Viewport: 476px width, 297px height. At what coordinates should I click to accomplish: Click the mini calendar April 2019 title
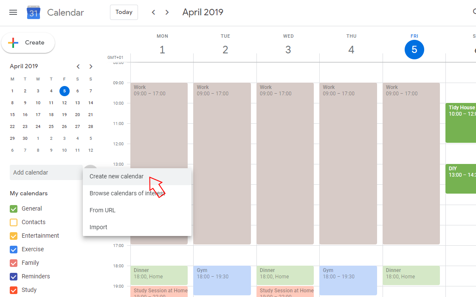pos(24,66)
